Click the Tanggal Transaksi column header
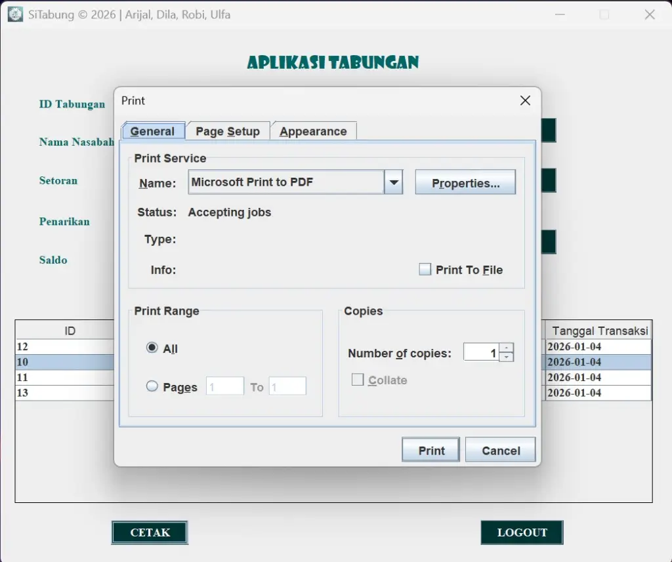This screenshot has height=562, width=672. coord(599,331)
